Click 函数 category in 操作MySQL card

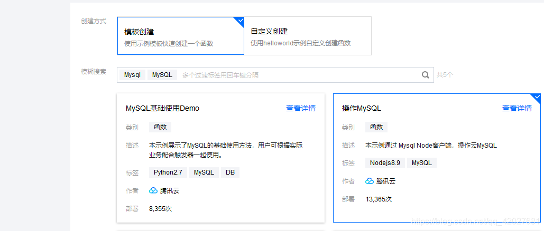pos(376,127)
